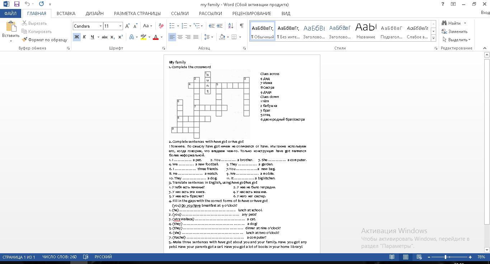Open the Font dialog launcher (Шрифт)

164,48
